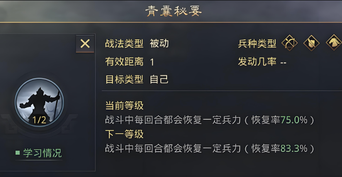Click the 目标类型 label
The height and width of the screenshot is (177, 342).
124,79
